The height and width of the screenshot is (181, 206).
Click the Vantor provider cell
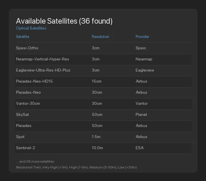(x=142, y=103)
